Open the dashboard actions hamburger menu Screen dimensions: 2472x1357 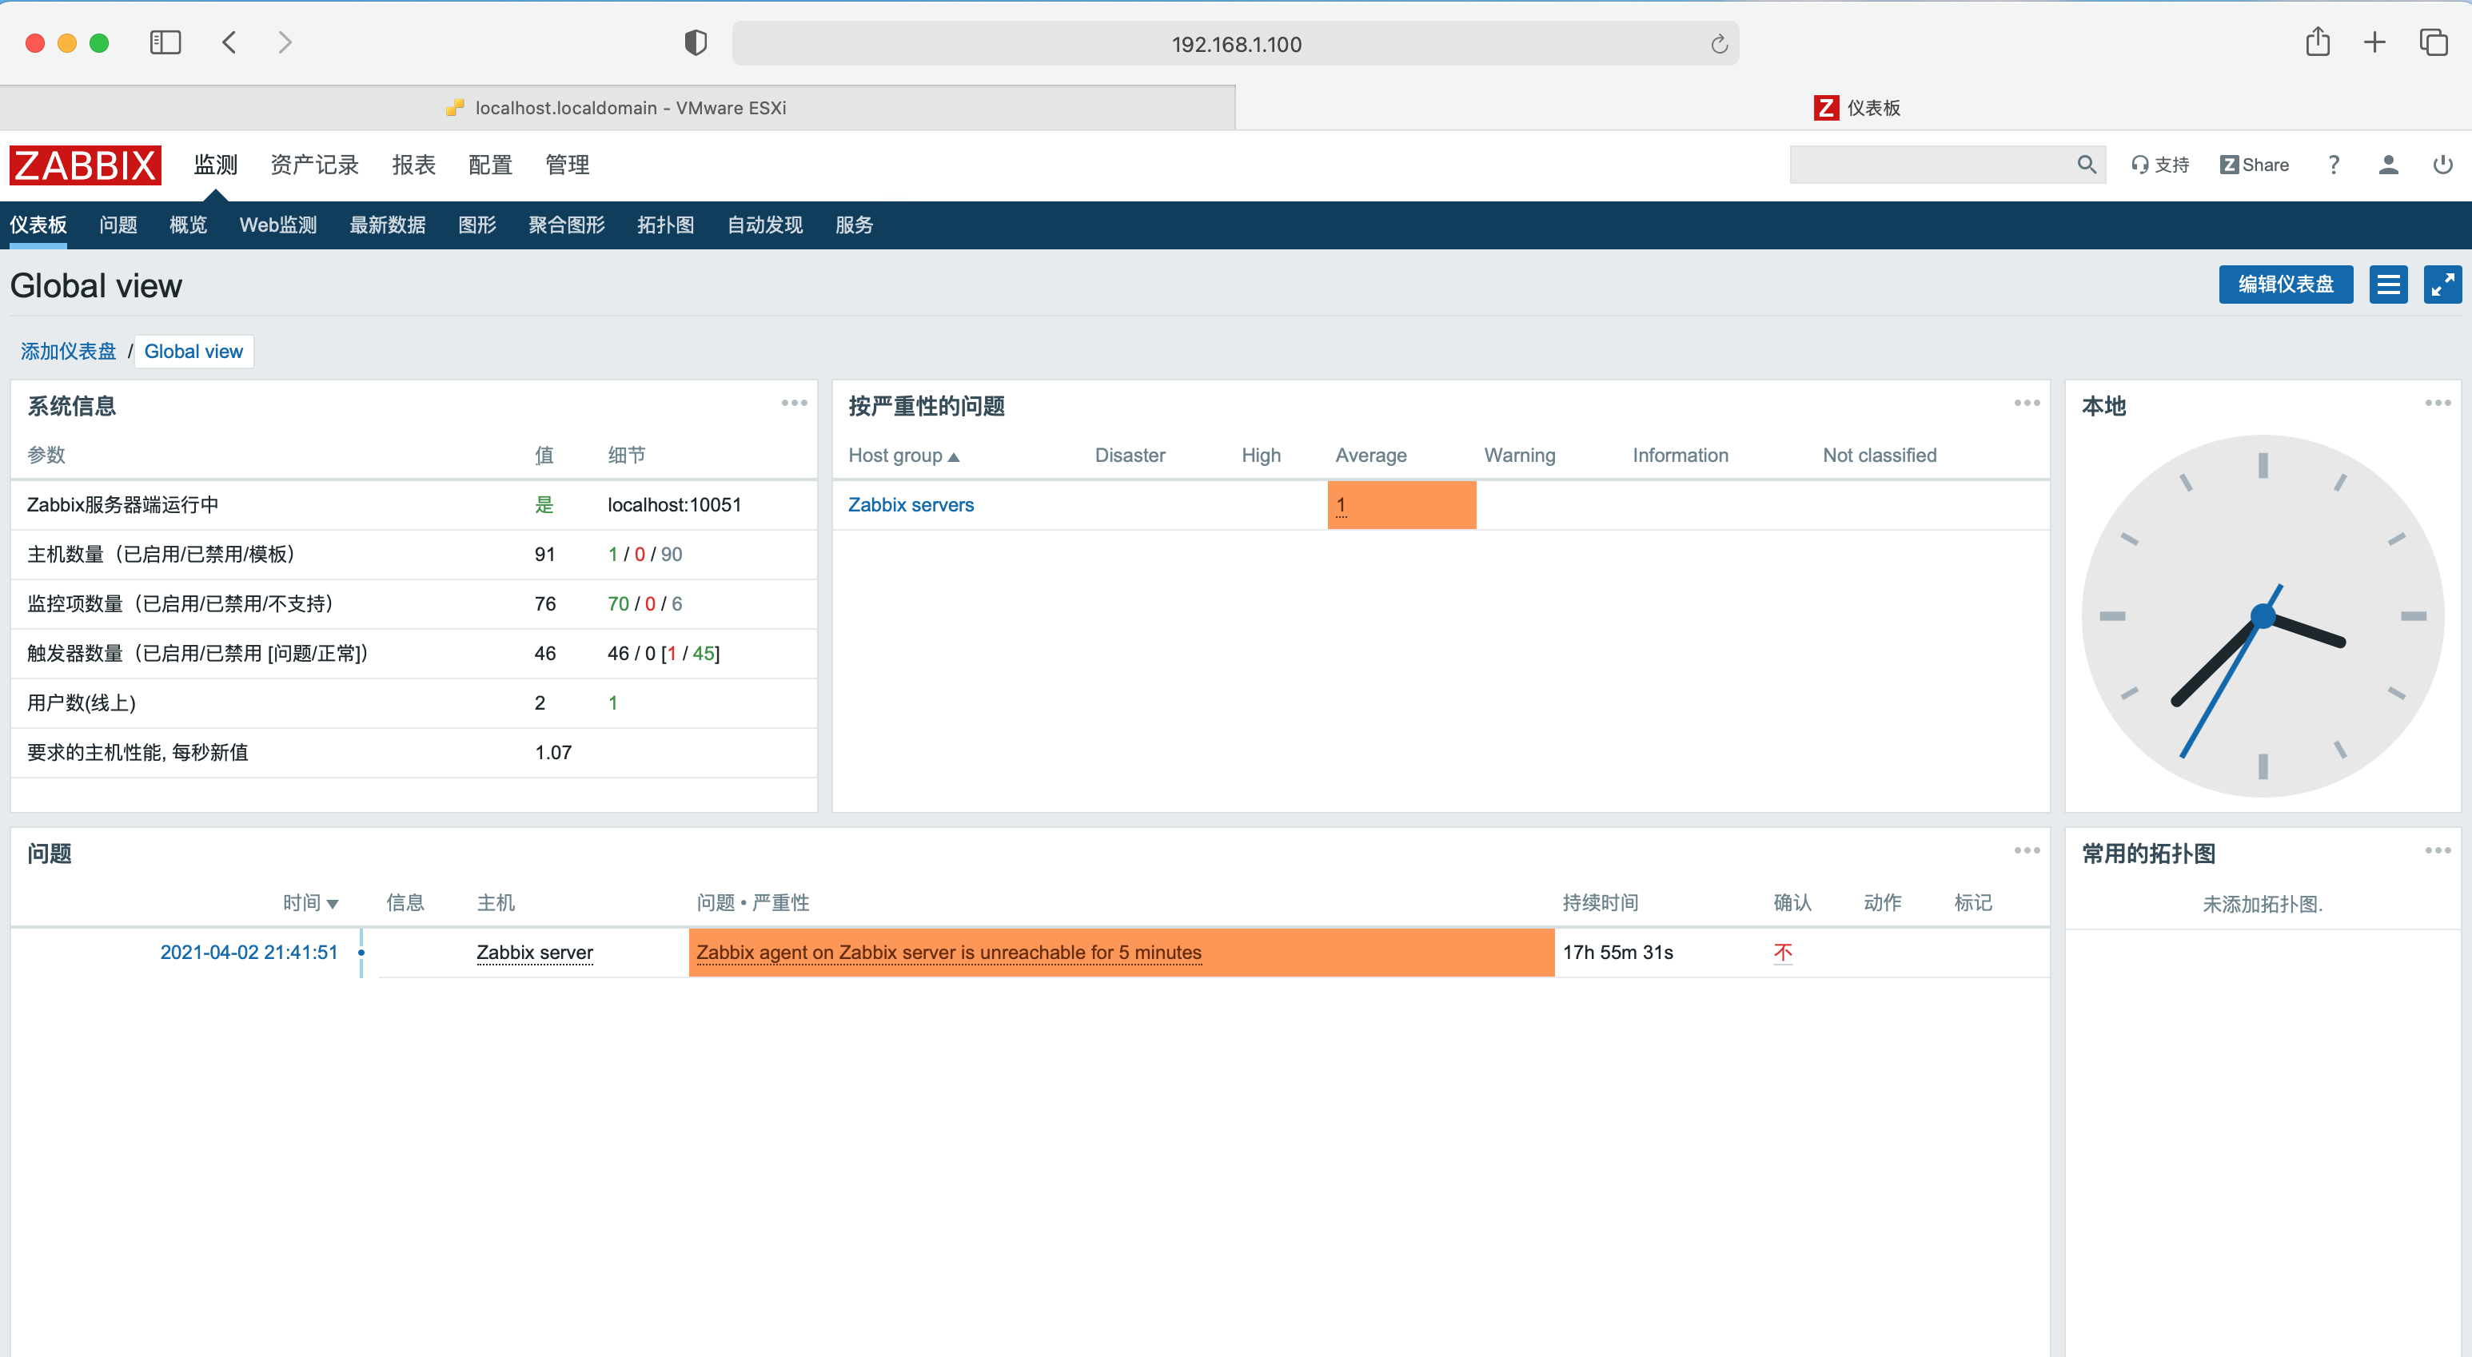(2387, 285)
